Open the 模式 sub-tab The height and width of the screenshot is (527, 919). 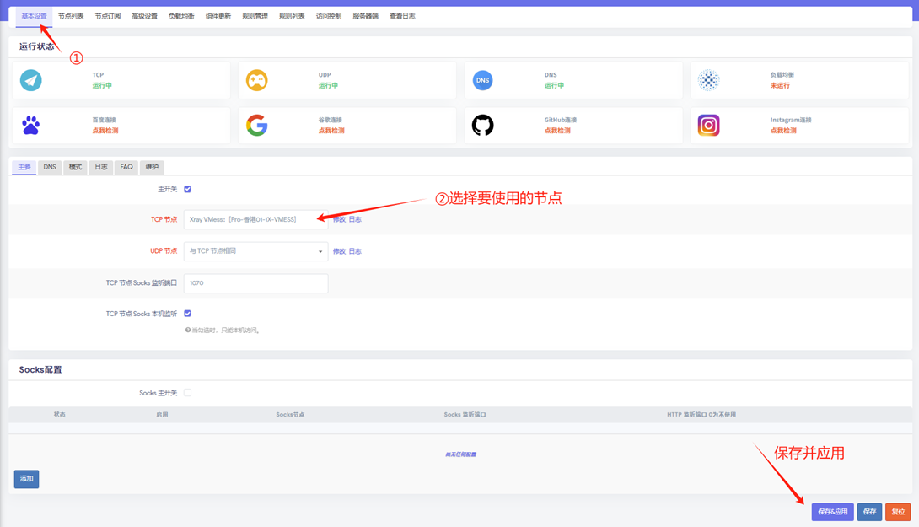tap(75, 167)
